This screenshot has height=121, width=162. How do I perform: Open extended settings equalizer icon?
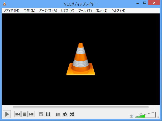(48, 114)
